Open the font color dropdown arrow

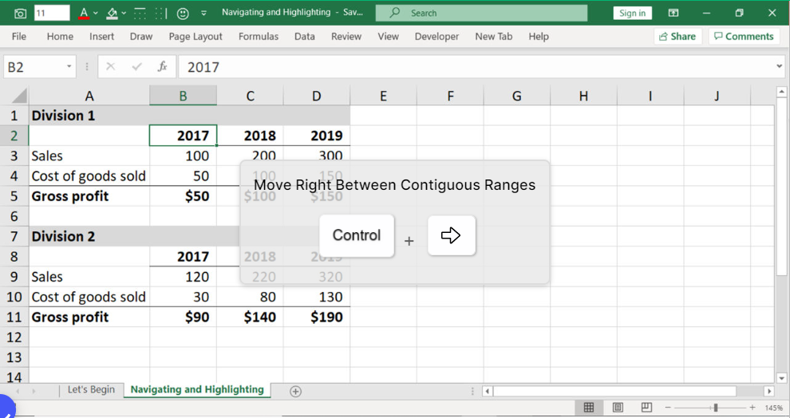click(96, 13)
